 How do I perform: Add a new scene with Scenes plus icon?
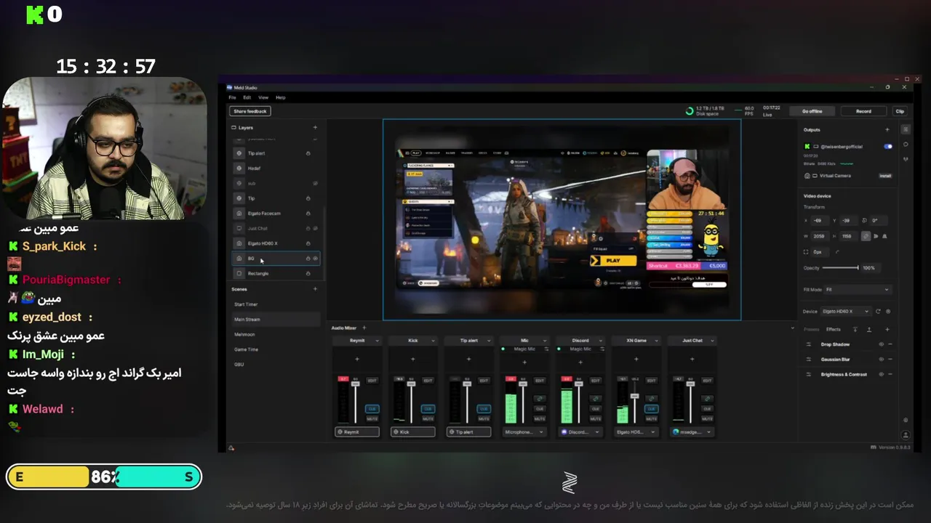click(x=315, y=289)
